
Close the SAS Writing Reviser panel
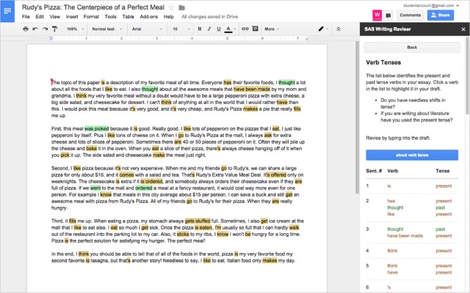[463, 29]
